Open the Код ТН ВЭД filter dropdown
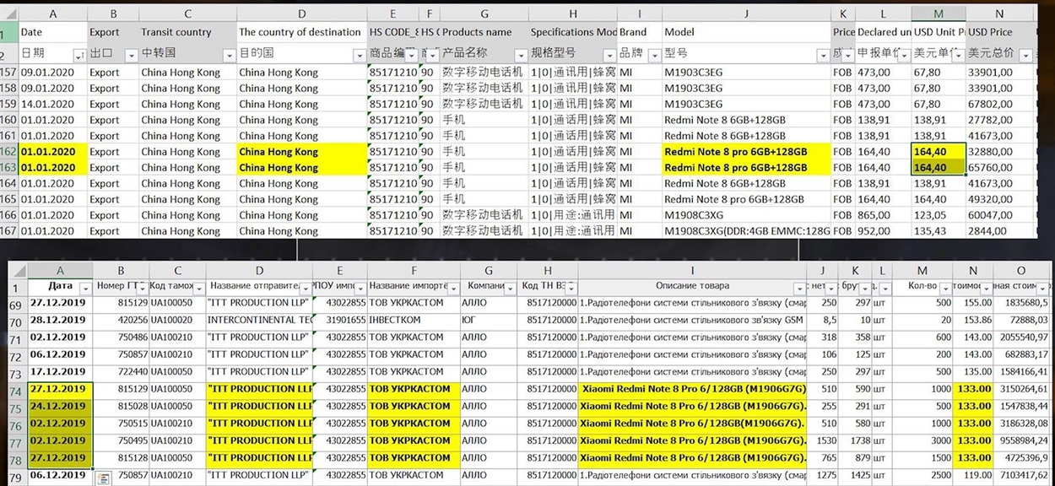This screenshot has height=486, width=1055. point(571,287)
